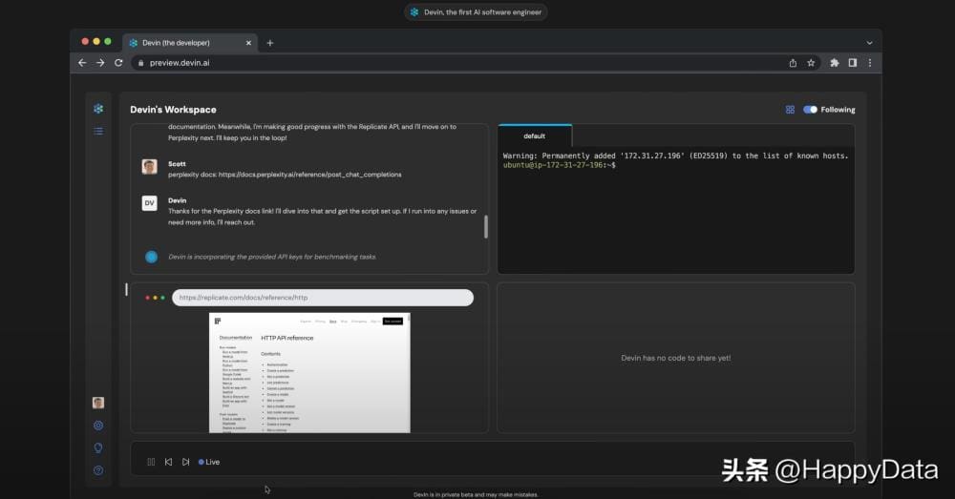Select the default terminal tab

coord(535,135)
